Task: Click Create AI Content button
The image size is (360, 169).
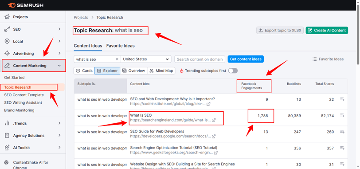Action: click(327, 30)
